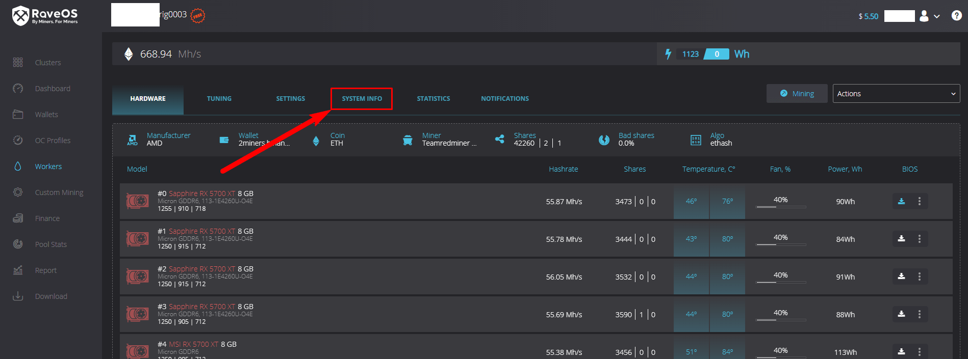Navigate to OC Profiles page
The width and height of the screenshot is (968, 359).
(53, 141)
